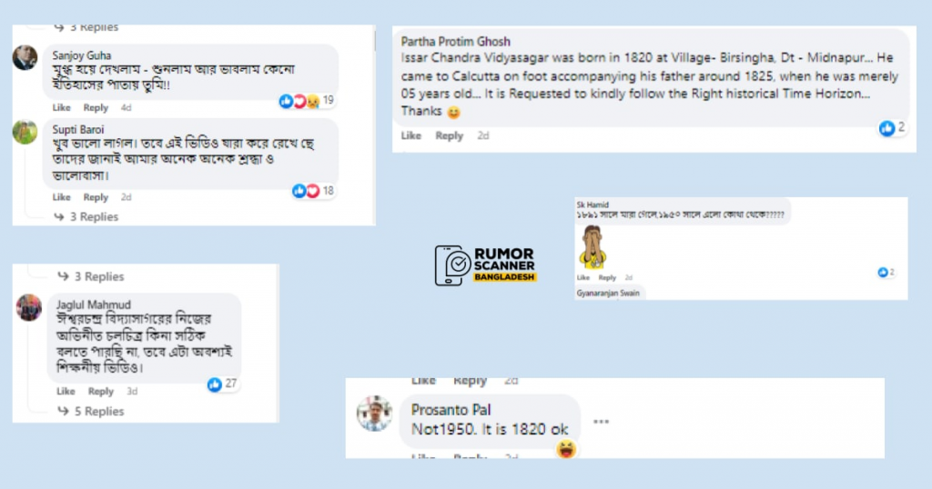This screenshot has width=932, height=489.
Task: Click Sanjoy Guha's profile picture
Action: 25,57
